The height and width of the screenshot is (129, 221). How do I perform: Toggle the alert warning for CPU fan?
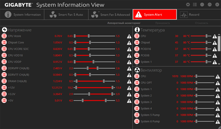point(218,77)
